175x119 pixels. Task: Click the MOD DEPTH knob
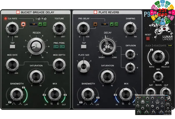[x=59, y=65]
